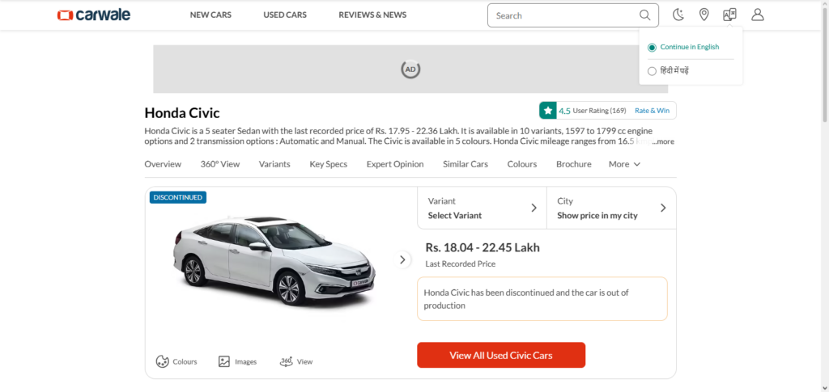
Task: Click View All Used Civic Cars button
Action: pyautogui.click(x=500, y=355)
